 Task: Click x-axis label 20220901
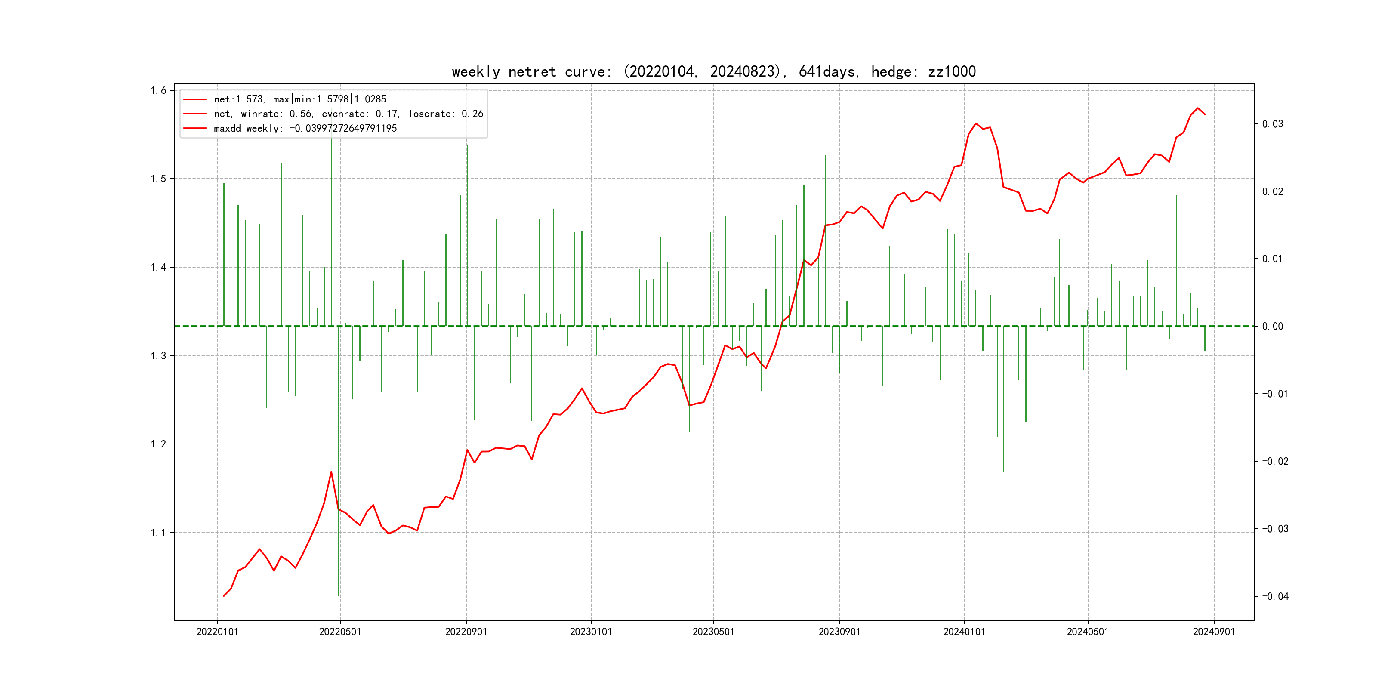click(x=466, y=632)
